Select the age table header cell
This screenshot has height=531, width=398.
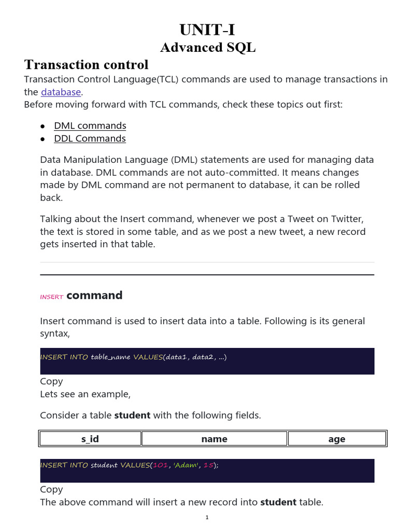click(x=337, y=439)
